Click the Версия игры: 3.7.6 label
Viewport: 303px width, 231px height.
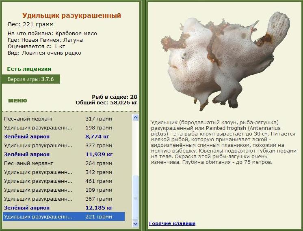pos(31,79)
